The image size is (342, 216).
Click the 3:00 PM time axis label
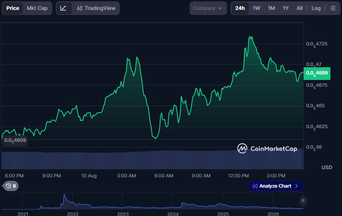click(x=276, y=176)
